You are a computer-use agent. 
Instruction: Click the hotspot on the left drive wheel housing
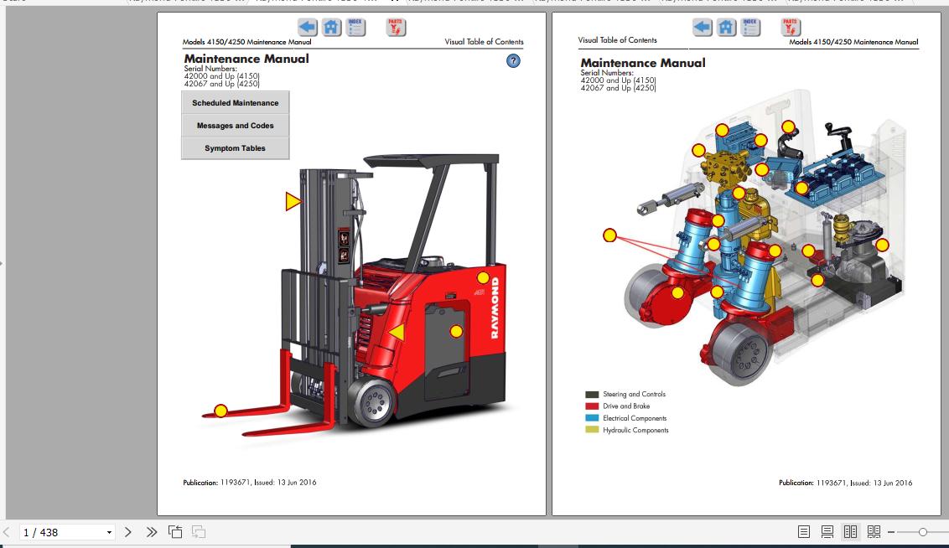pyautogui.click(x=678, y=292)
